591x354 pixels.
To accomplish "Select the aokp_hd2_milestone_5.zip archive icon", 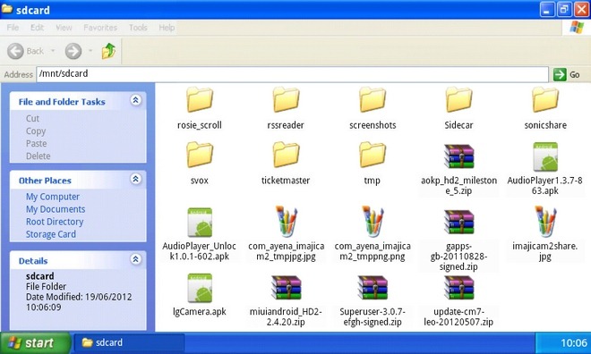I will tap(458, 156).
